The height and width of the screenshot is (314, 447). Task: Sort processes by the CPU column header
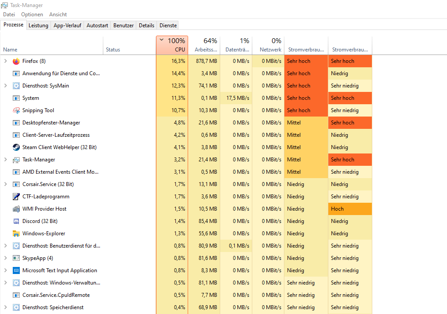(x=172, y=46)
